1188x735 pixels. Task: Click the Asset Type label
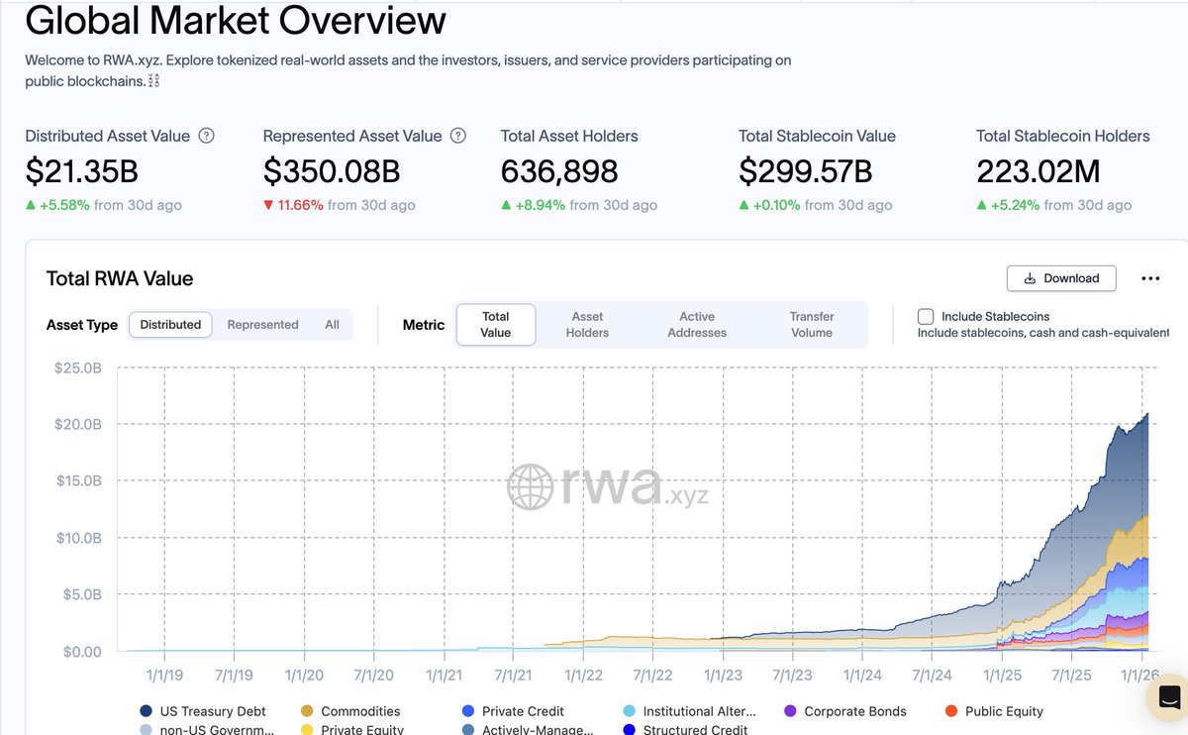[82, 325]
